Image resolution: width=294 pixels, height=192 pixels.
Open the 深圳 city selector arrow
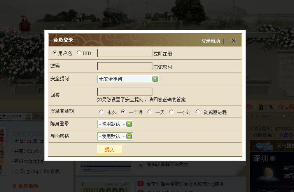pos(273,159)
